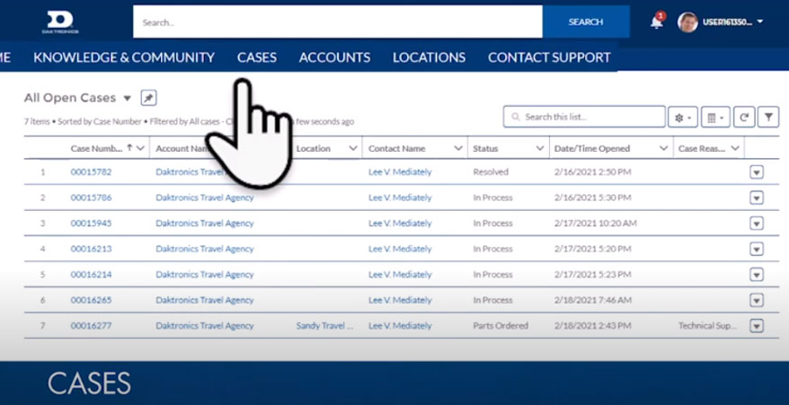Open the notifications bell
The width and height of the screenshot is (789, 405).
pyautogui.click(x=657, y=22)
